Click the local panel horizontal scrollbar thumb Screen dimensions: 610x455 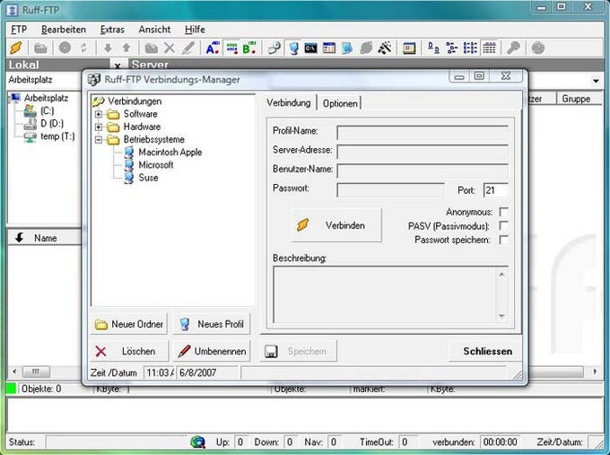[x=36, y=372]
